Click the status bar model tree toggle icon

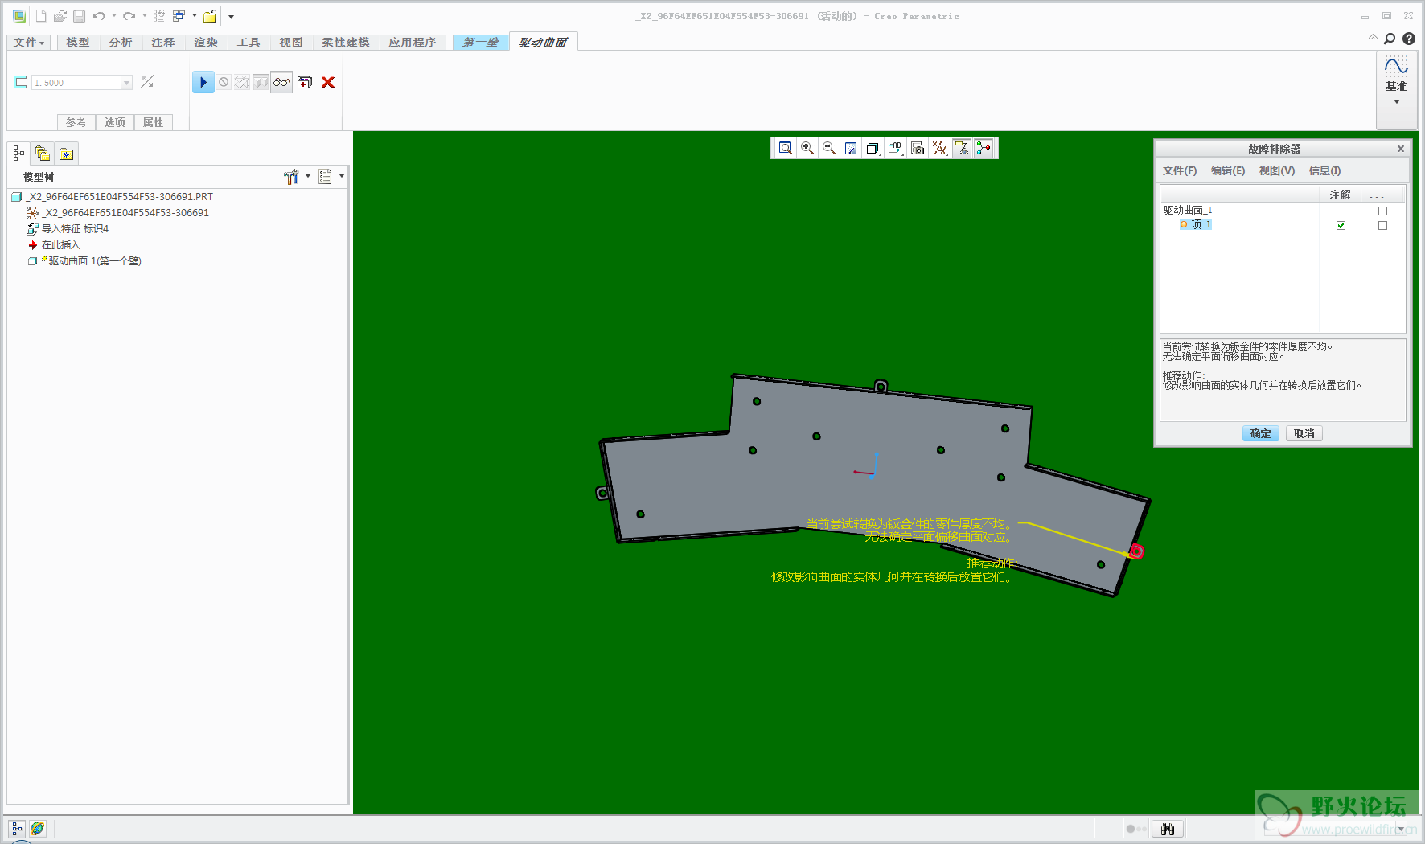coord(17,829)
